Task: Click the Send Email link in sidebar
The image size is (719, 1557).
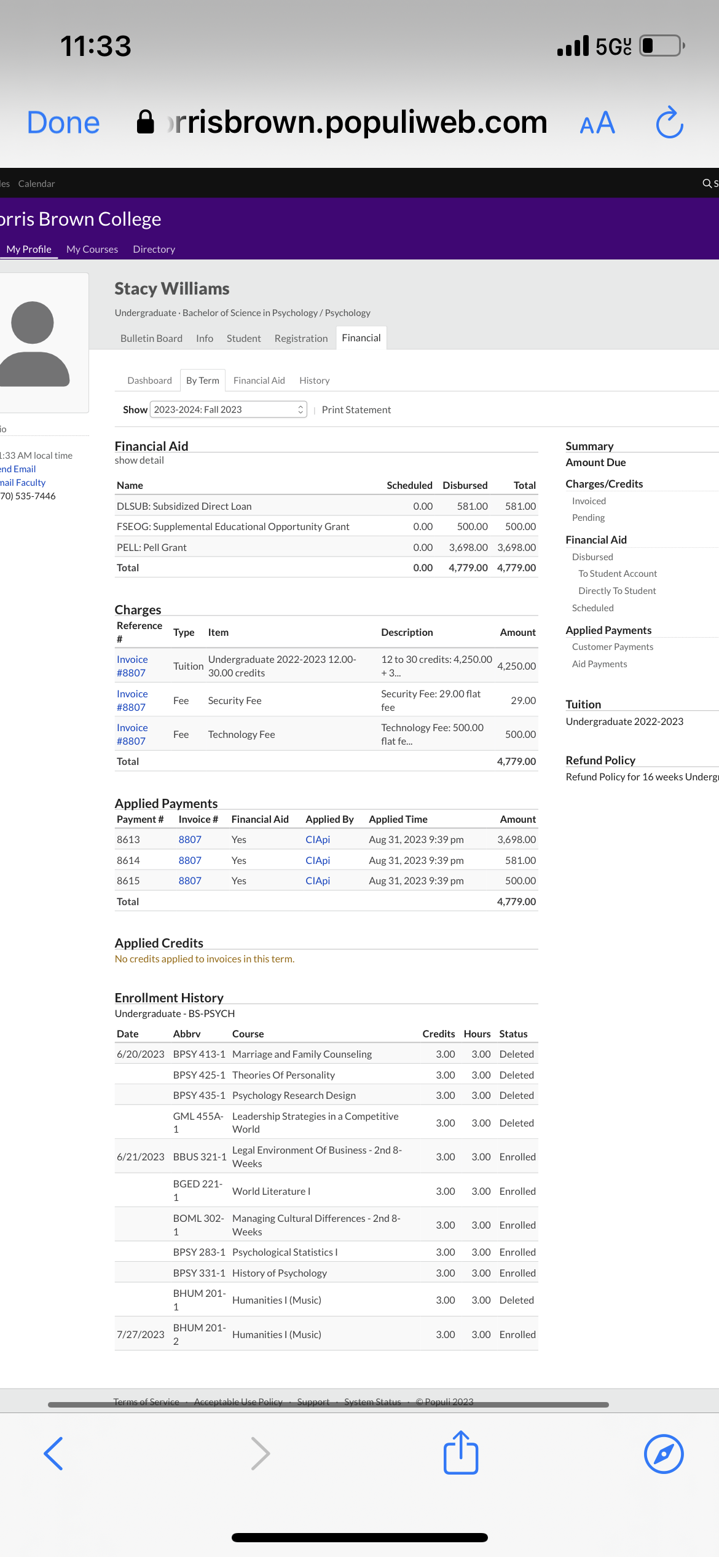Action: (18, 469)
